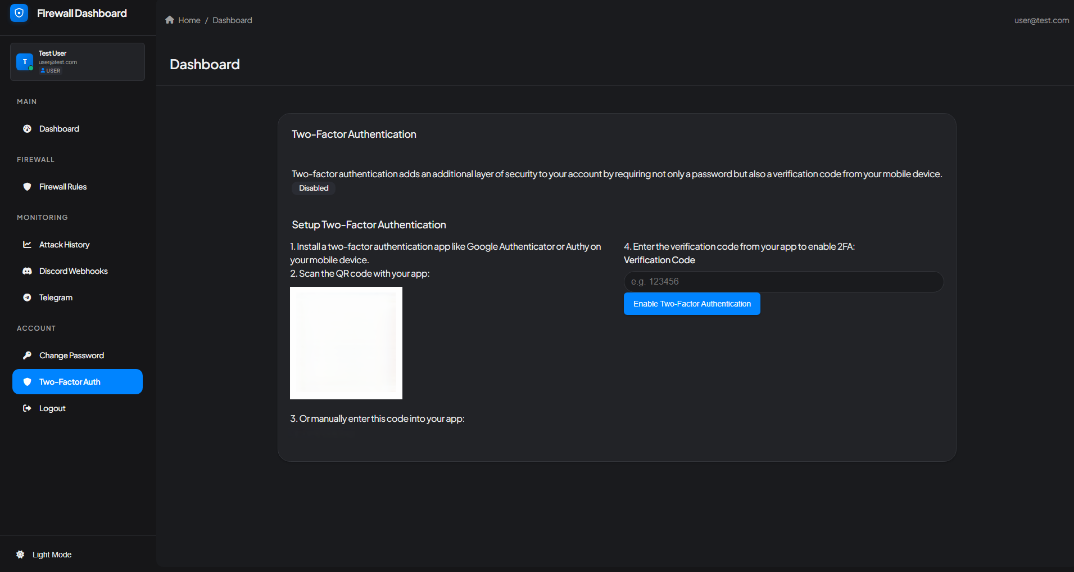Click the MONITORING section label
This screenshot has width=1074, height=572.
[42, 218]
